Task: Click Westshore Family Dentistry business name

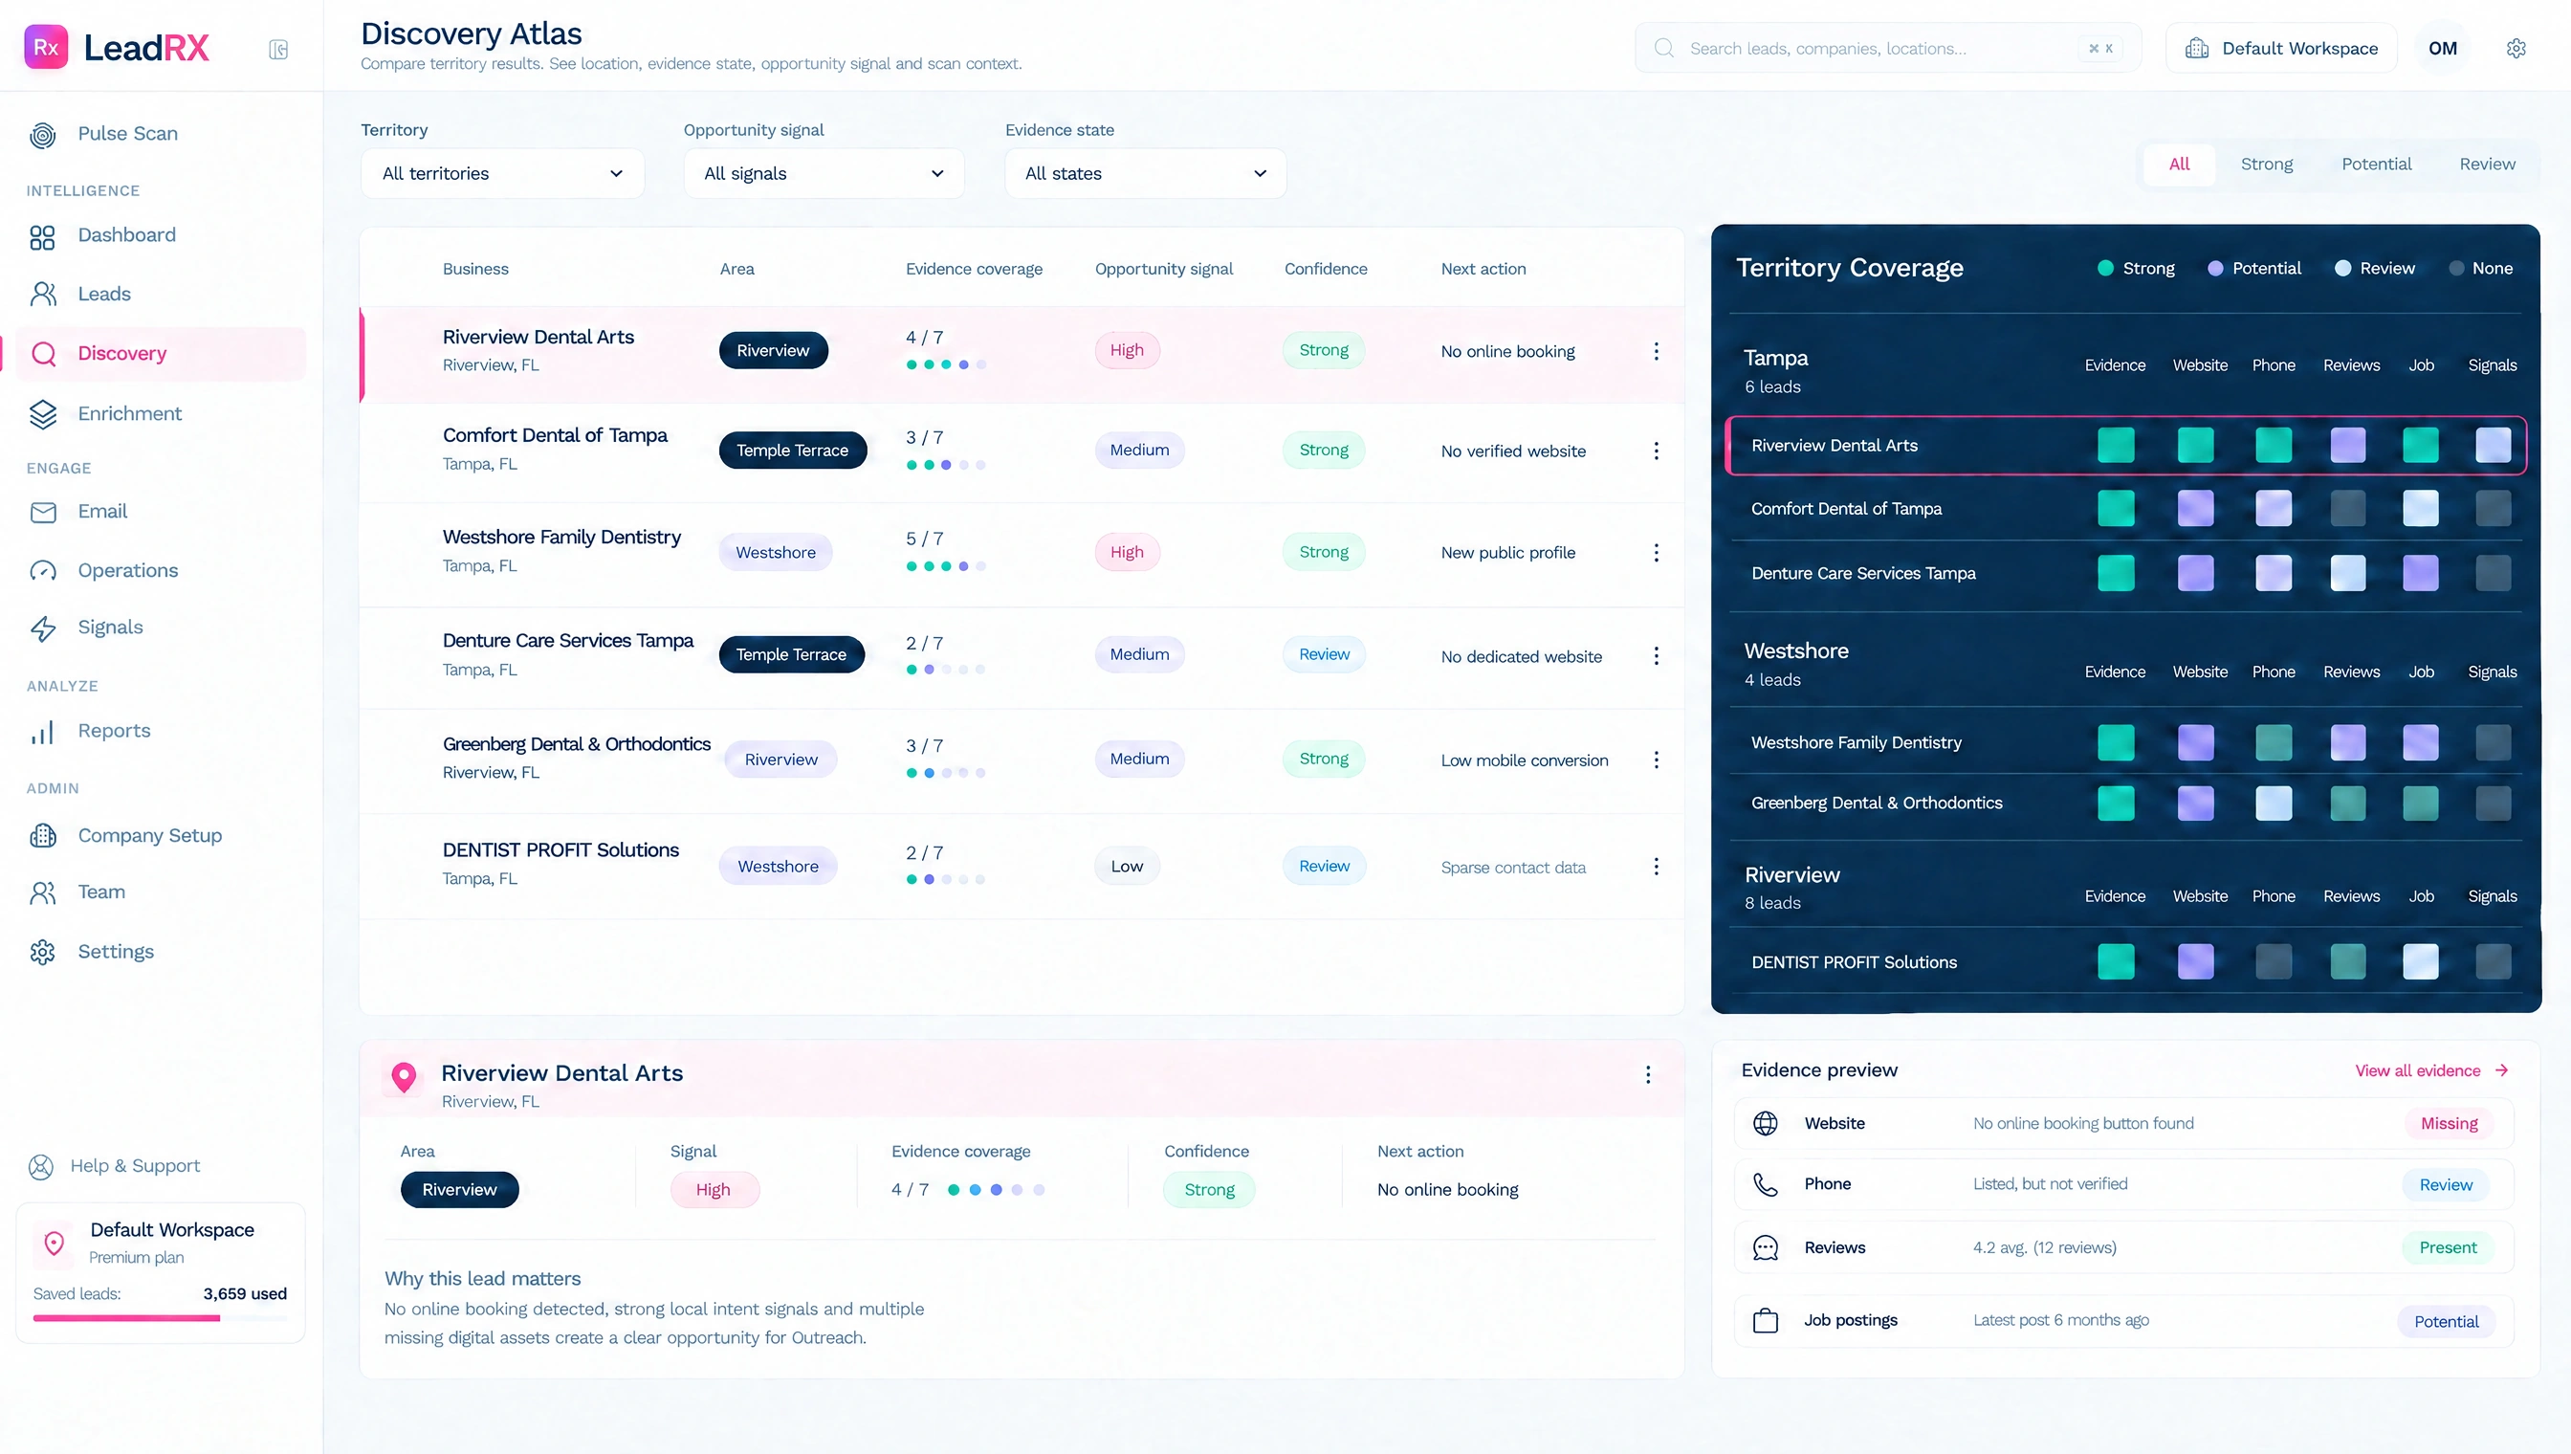Action: (x=561, y=538)
